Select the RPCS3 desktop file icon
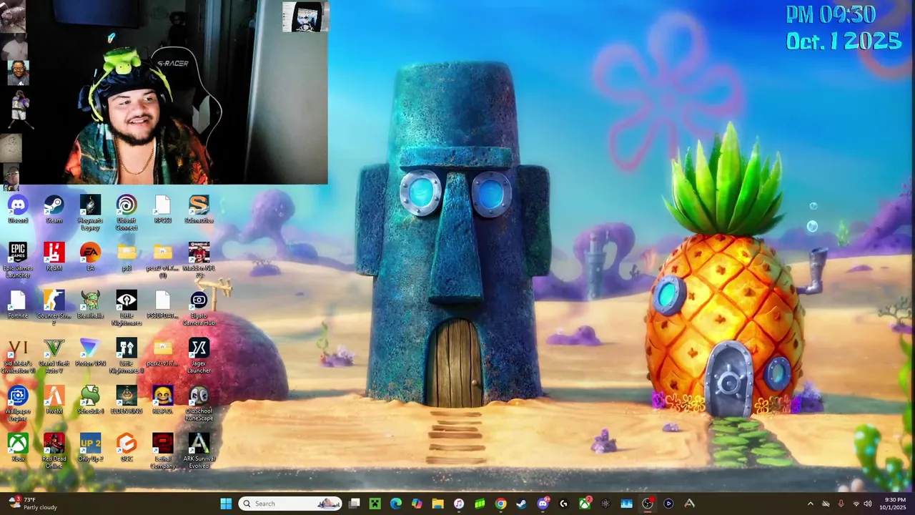Viewport: 915px width, 515px height. [x=163, y=210]
